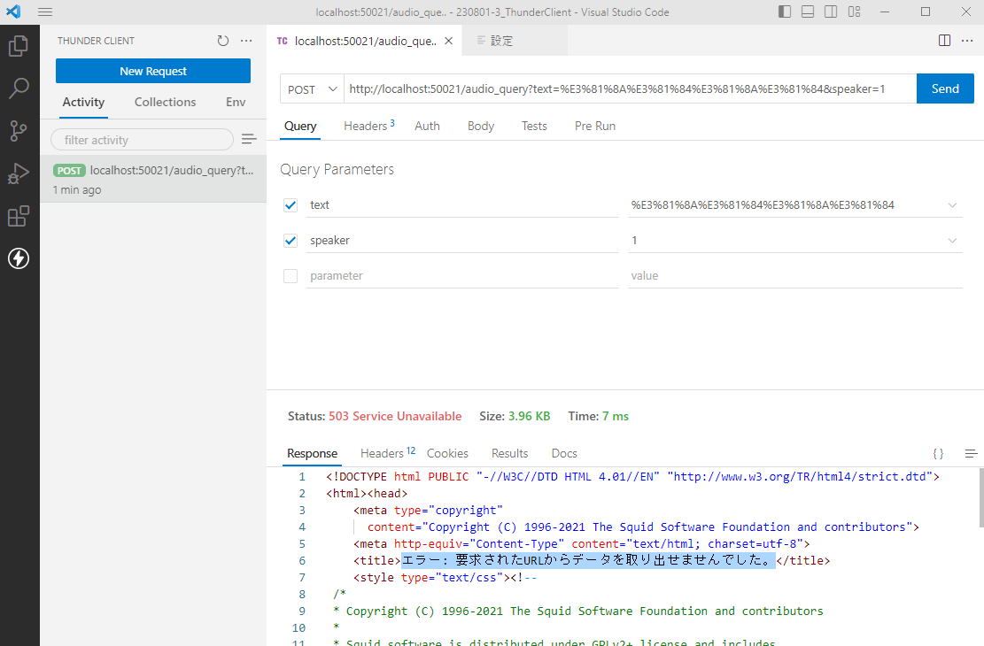Select the Results tab

(x=509, y=453)
